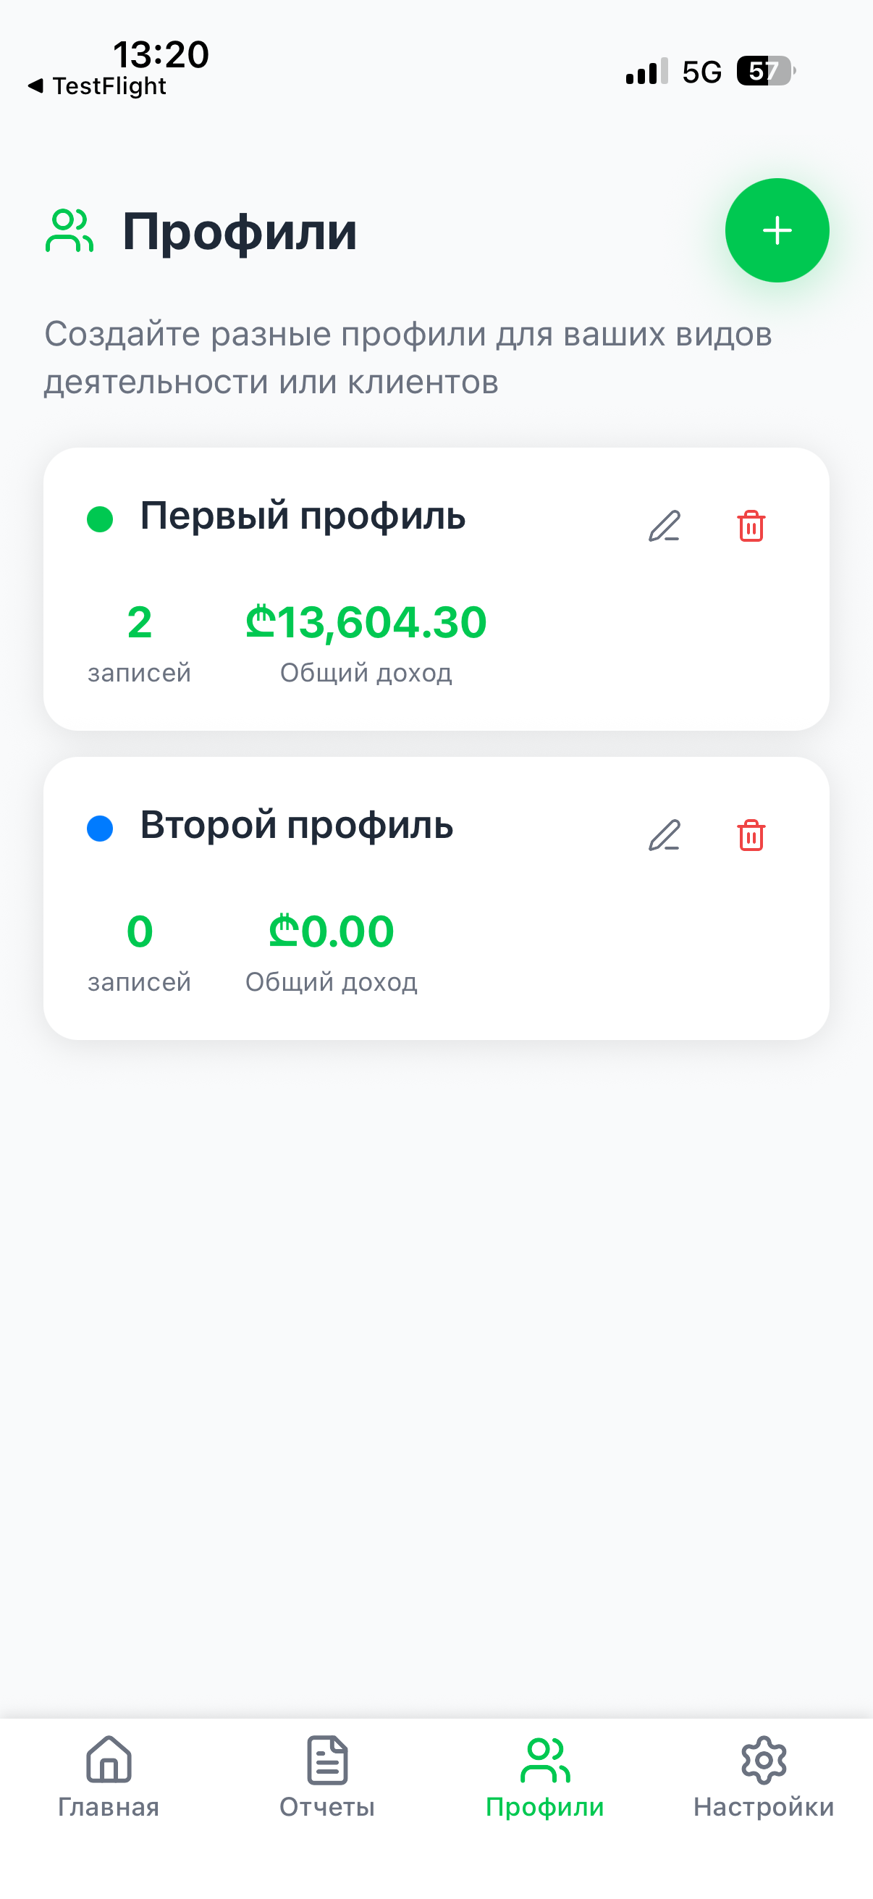Return to TestFlight via the back arrow
The width and height of the screenshot is (873, 1899).
tap(96, 86)
